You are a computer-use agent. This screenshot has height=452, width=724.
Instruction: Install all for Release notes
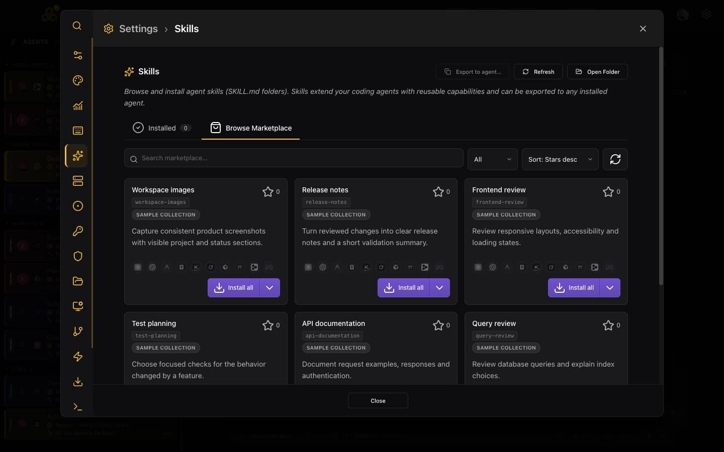click(403, 288)
